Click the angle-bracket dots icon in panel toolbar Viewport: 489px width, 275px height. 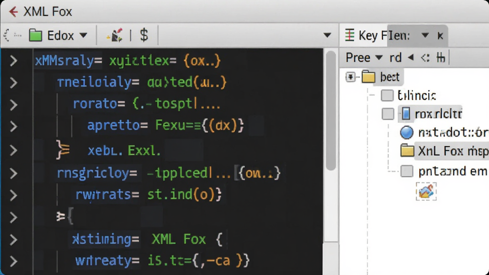coord(425,58)
